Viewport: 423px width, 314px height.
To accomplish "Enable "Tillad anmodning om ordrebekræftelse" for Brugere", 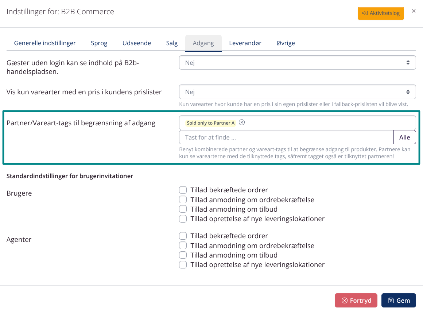I will tap(183, 199).
